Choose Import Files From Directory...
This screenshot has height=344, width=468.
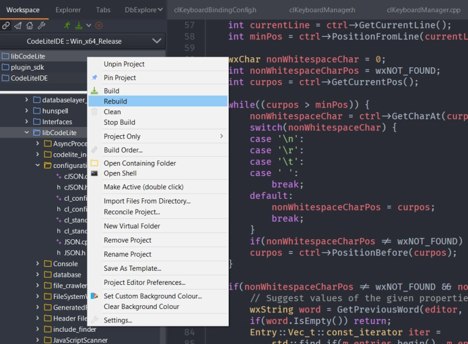(x=158, y=201)
